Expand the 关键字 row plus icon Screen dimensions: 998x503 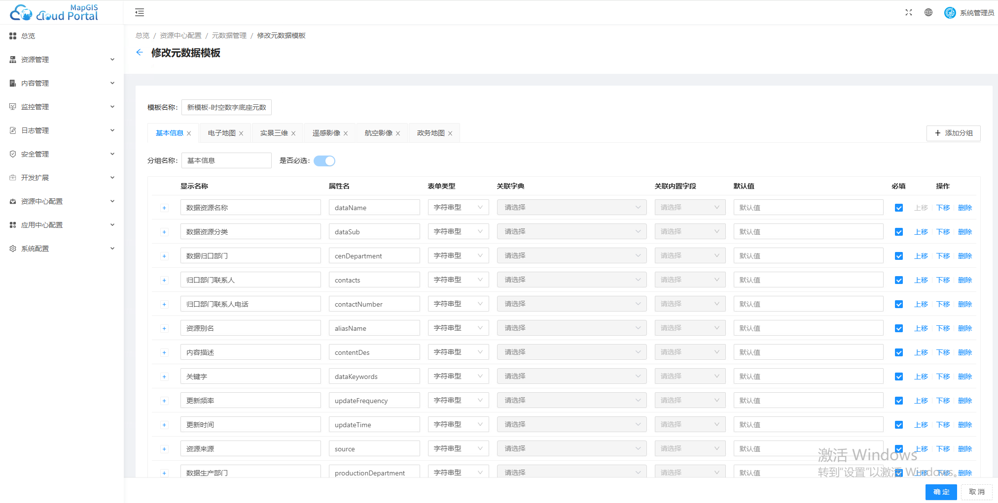click(164, 377)
